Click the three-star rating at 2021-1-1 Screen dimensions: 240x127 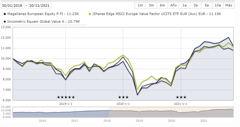(181, 97)
